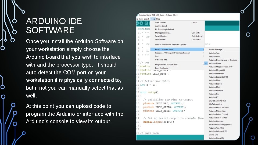The height and width of the screenshot is (145, 258).
Task: Select the checked Arduino Nano board
Action: [x=222, y=63]
